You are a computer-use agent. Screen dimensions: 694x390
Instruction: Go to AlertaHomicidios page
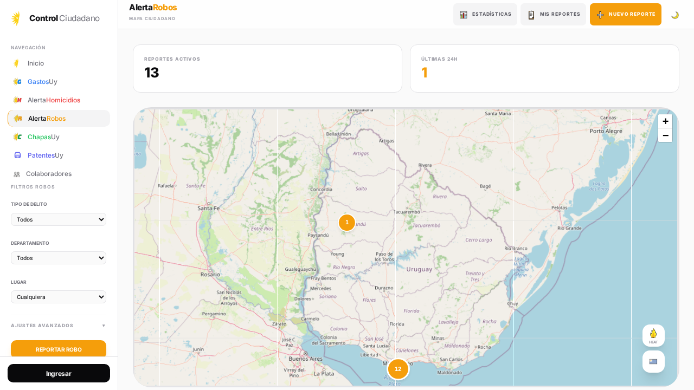59,100
